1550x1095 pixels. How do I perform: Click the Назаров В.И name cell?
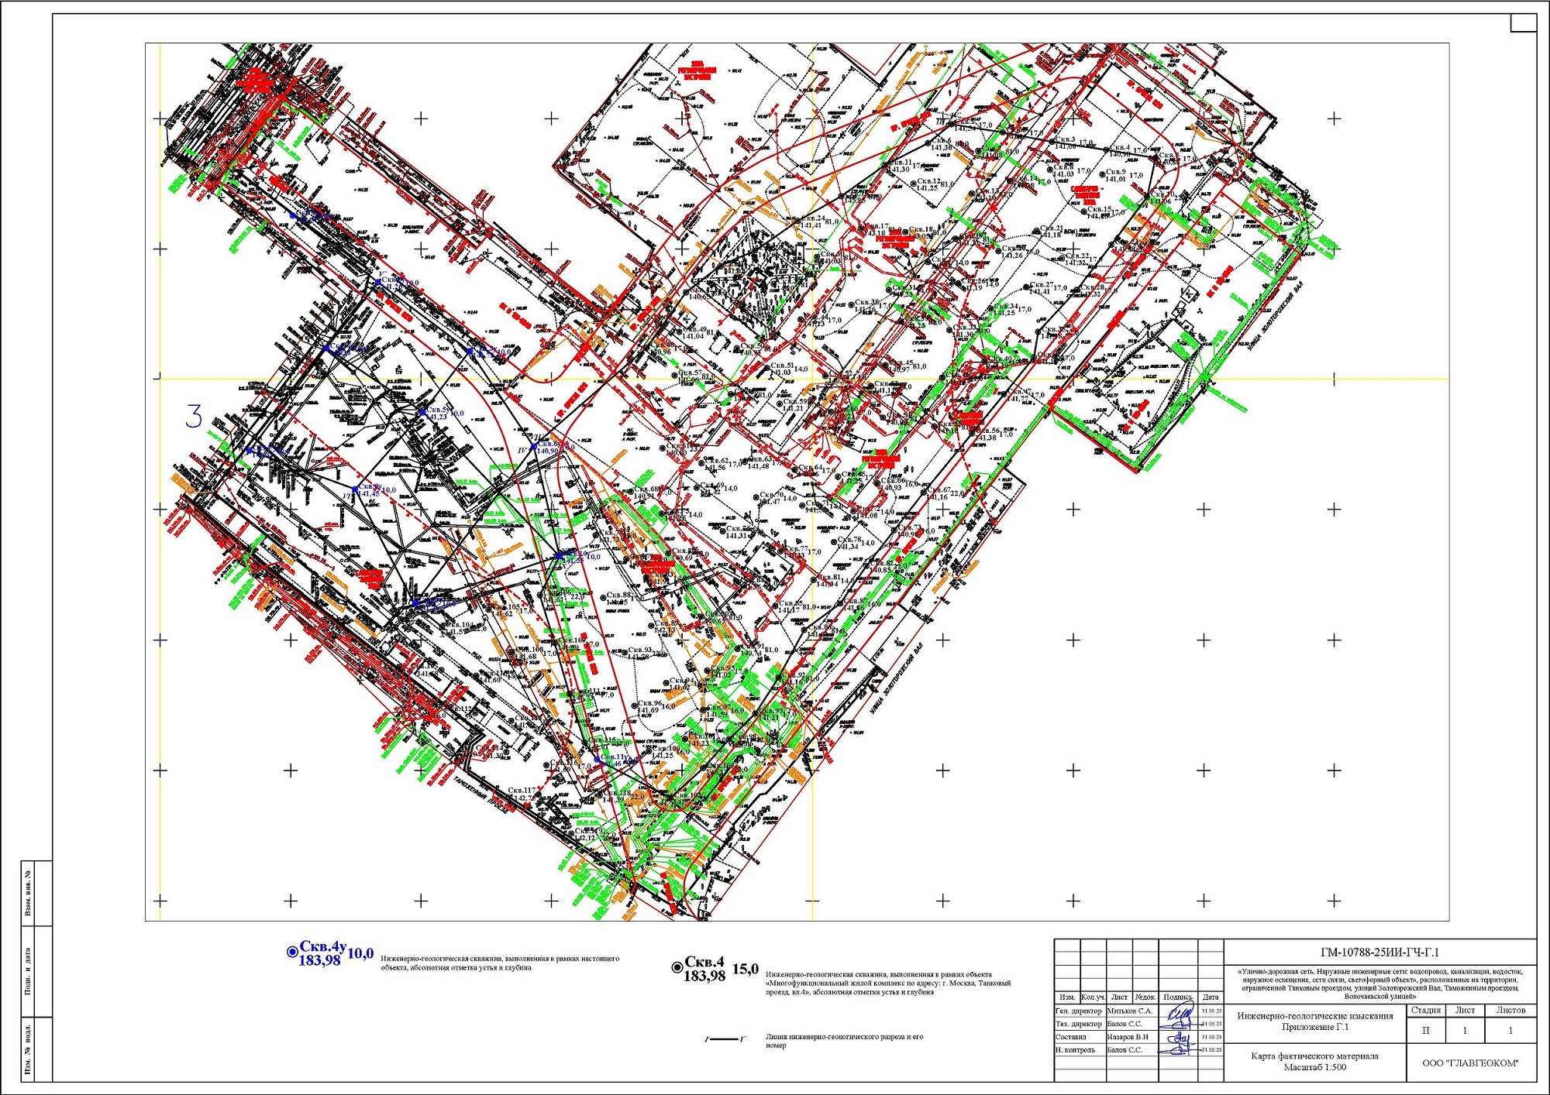(x=1128, y=1037)
